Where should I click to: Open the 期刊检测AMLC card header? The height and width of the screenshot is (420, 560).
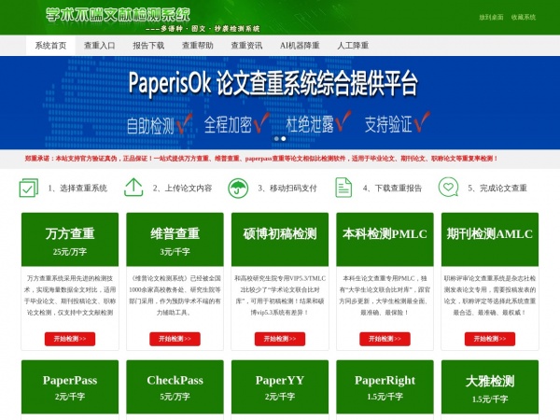[x=490, y=240]
